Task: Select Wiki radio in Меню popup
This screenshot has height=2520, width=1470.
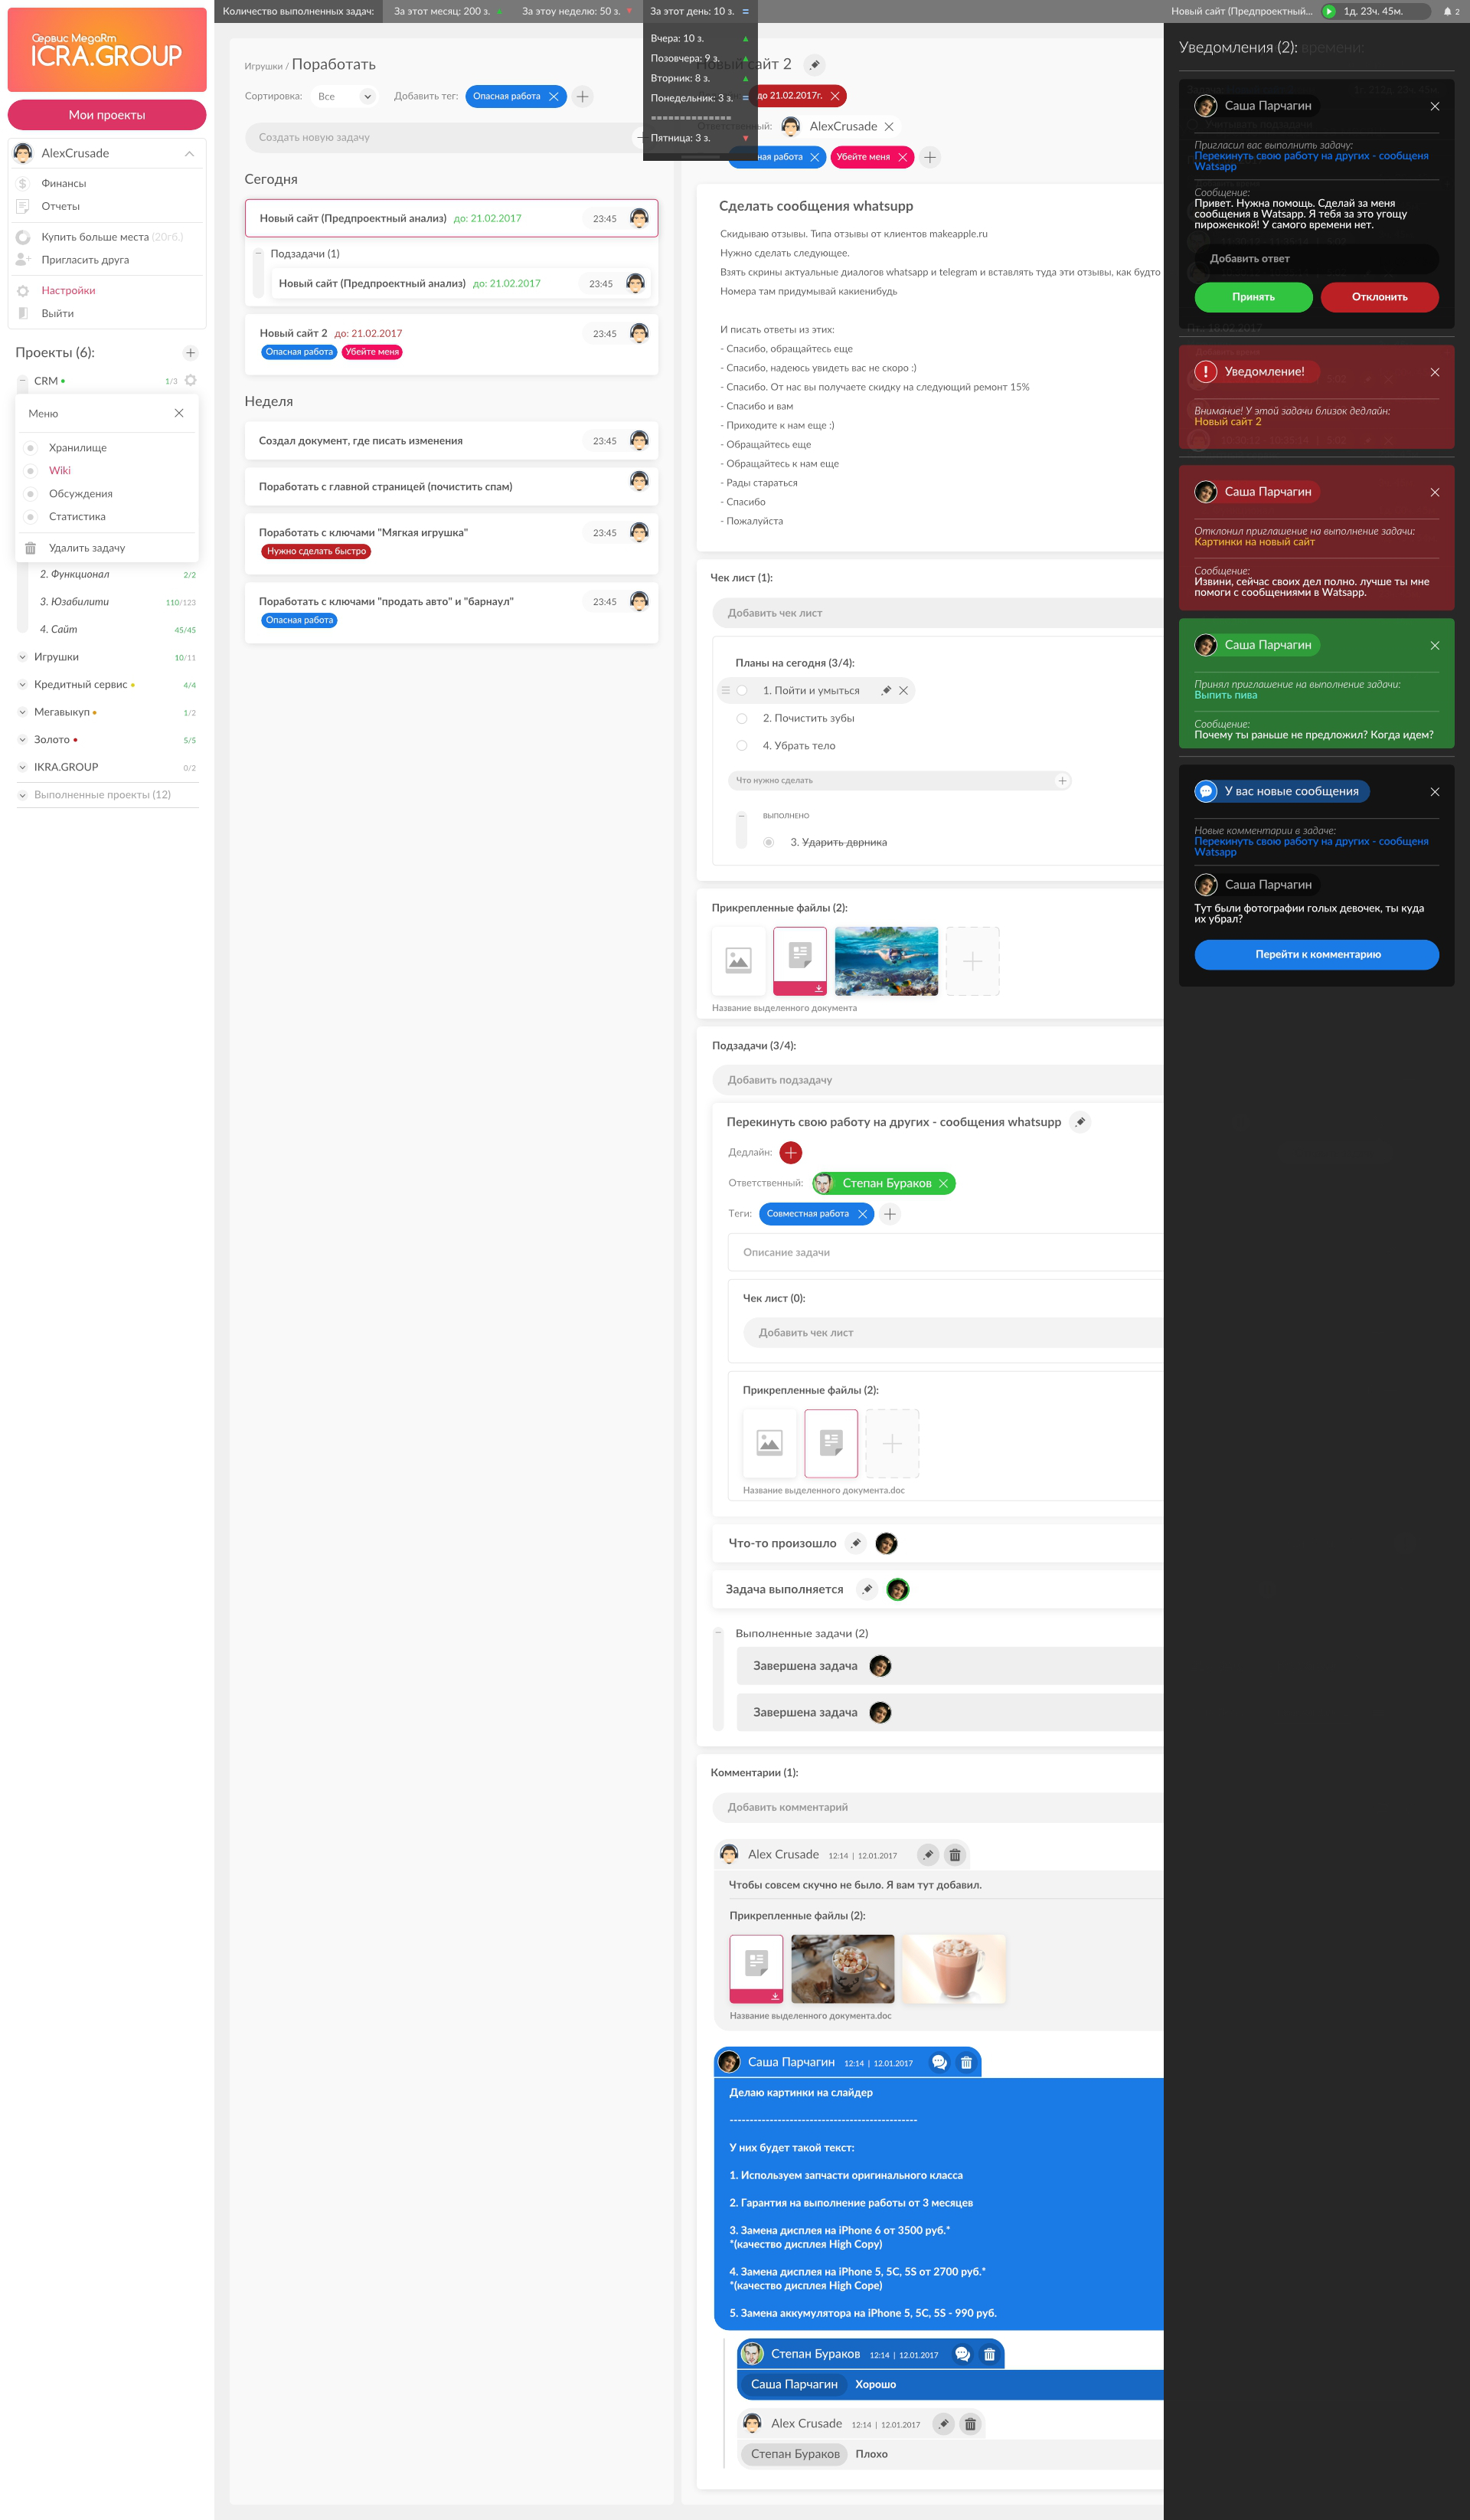Action: (30, 470)
